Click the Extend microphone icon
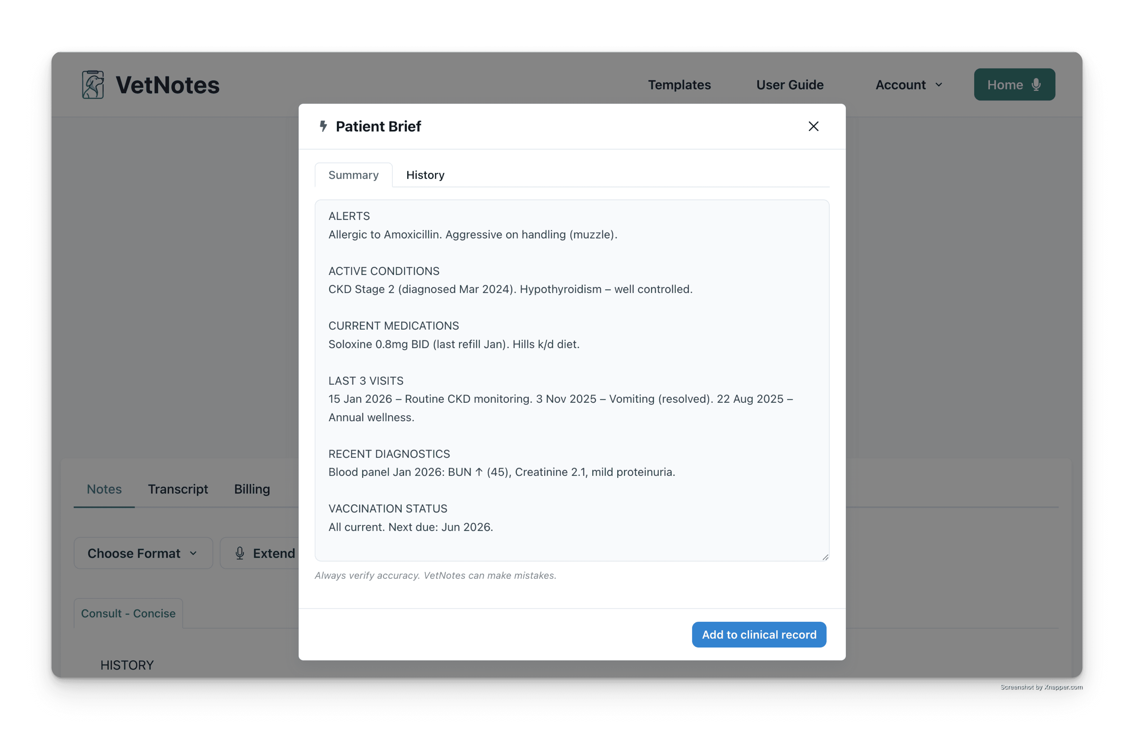 pyautogui.click(x=240, y=553)
